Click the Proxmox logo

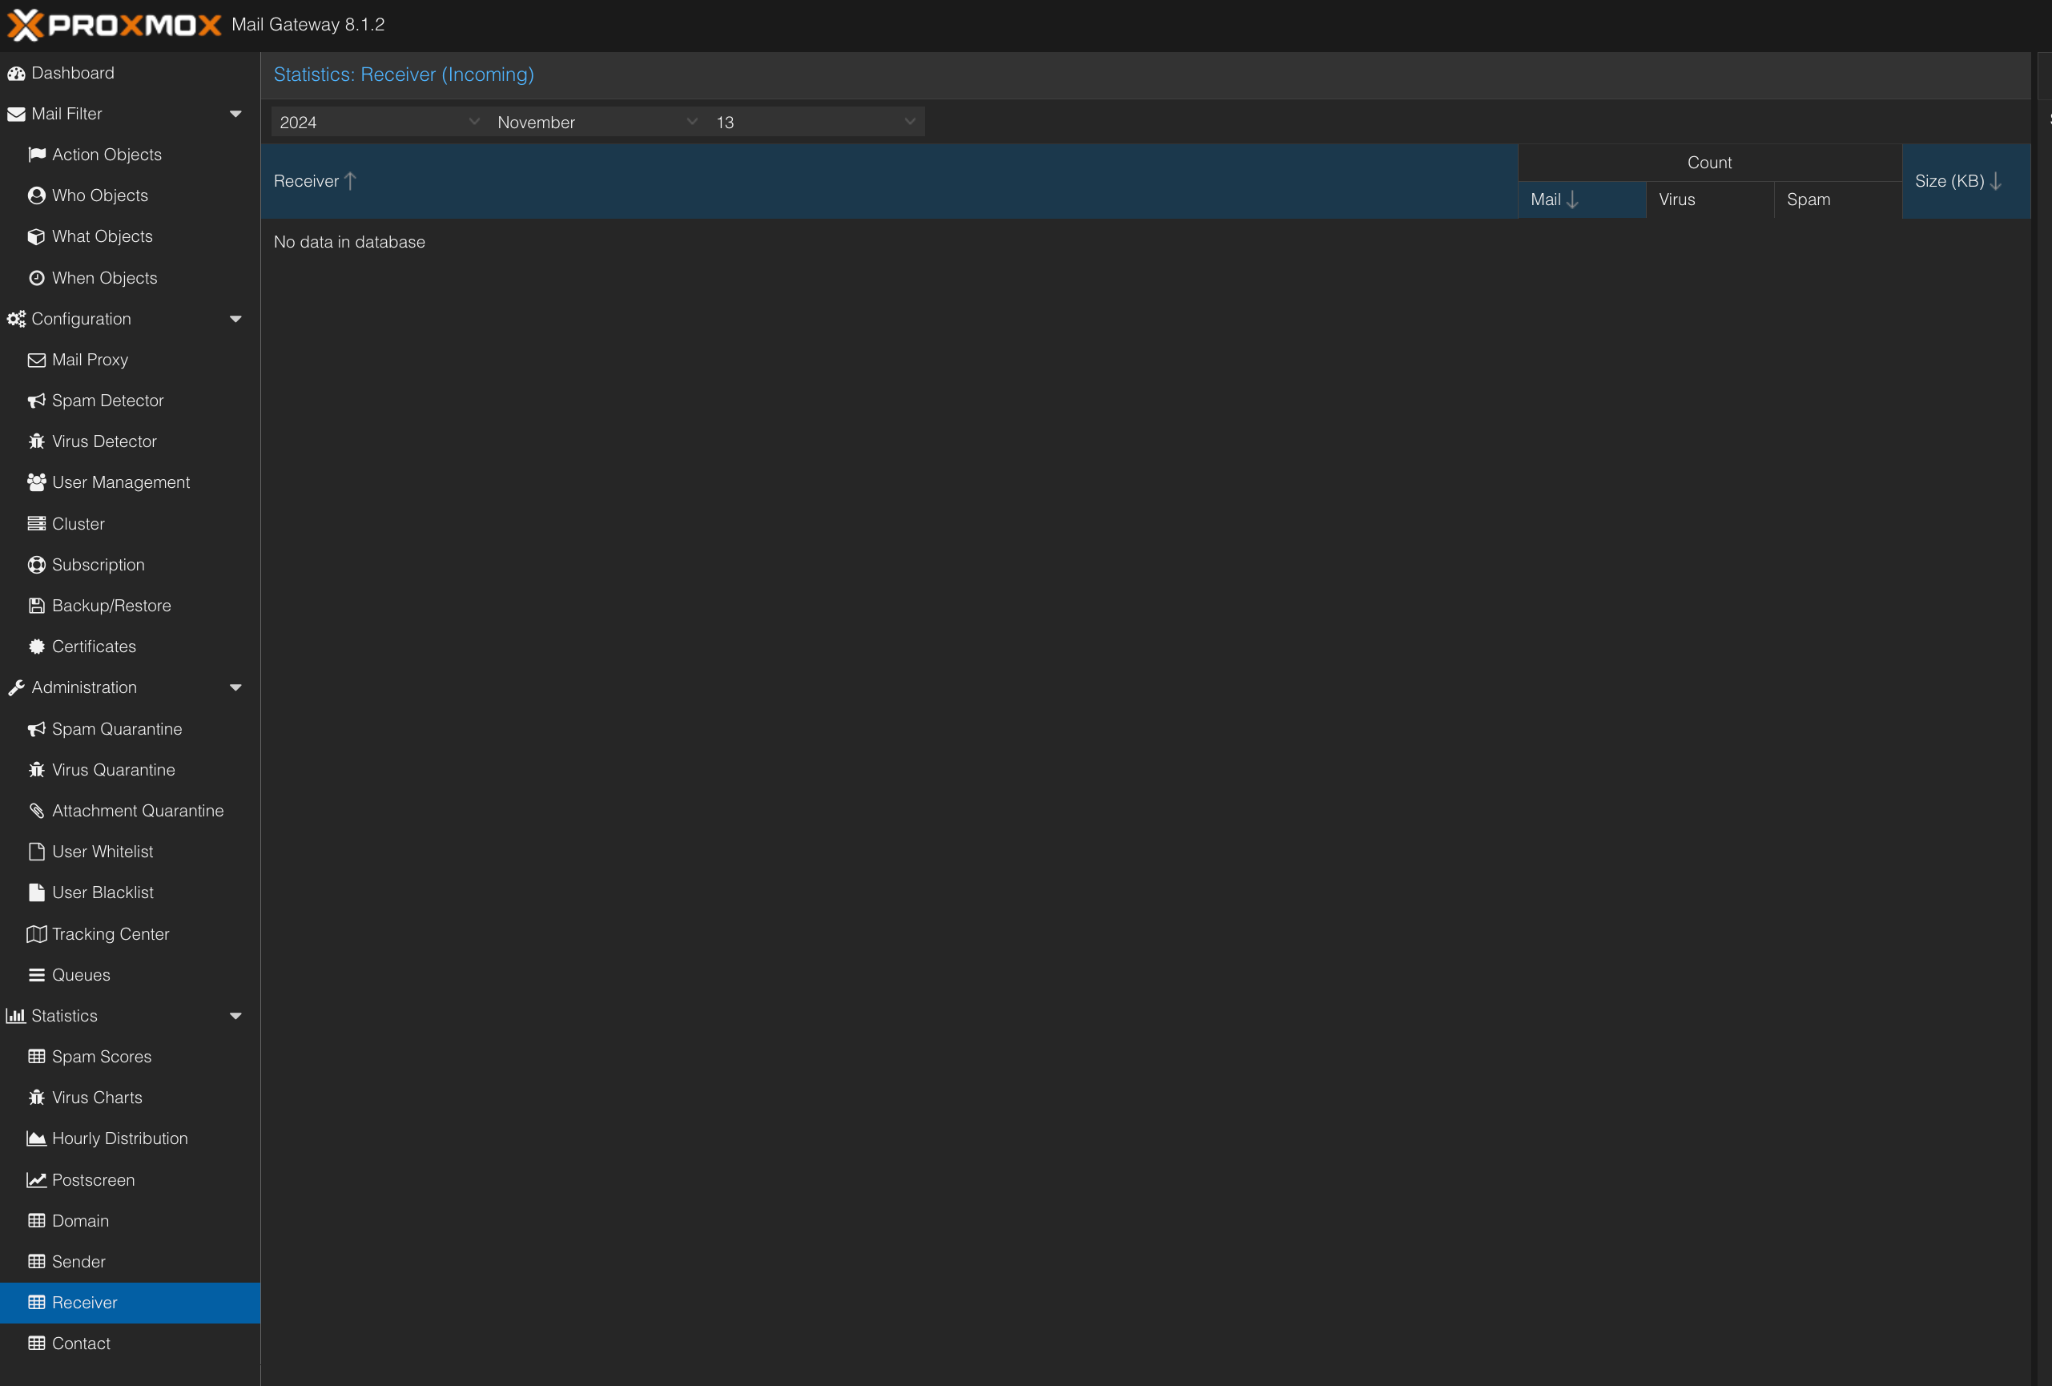point(114,25)
